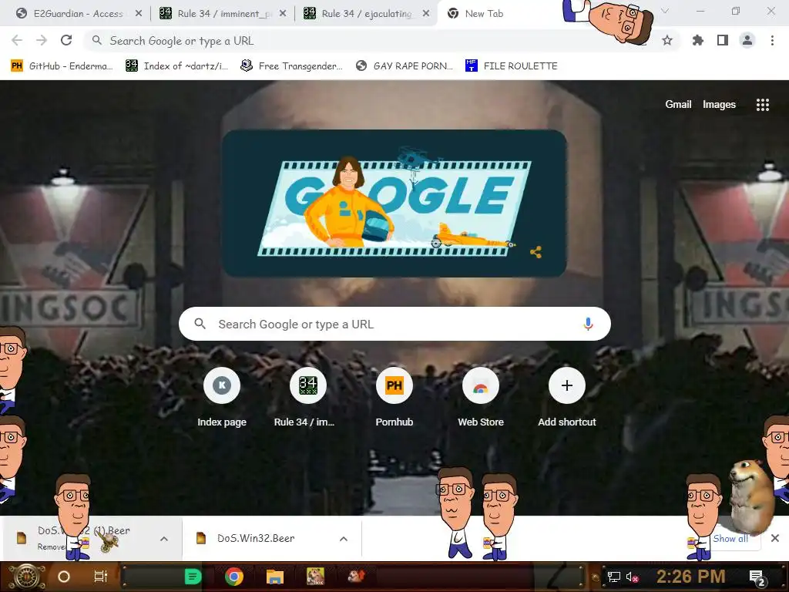Close the E2Guardian - Access tab
Screen dimensions: 789x592
pos(139,14)
